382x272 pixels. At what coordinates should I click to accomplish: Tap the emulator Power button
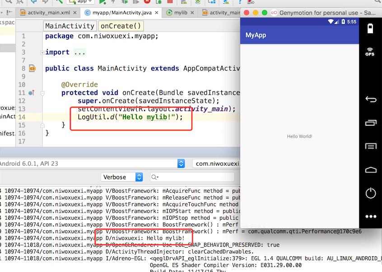tap(371, 193)
